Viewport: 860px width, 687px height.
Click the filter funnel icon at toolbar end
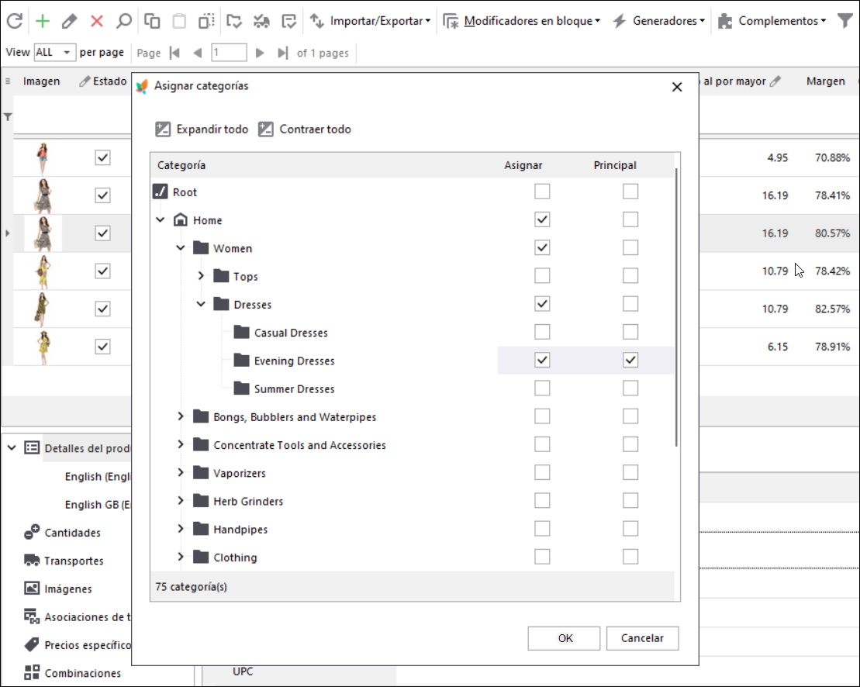point(845,21)
